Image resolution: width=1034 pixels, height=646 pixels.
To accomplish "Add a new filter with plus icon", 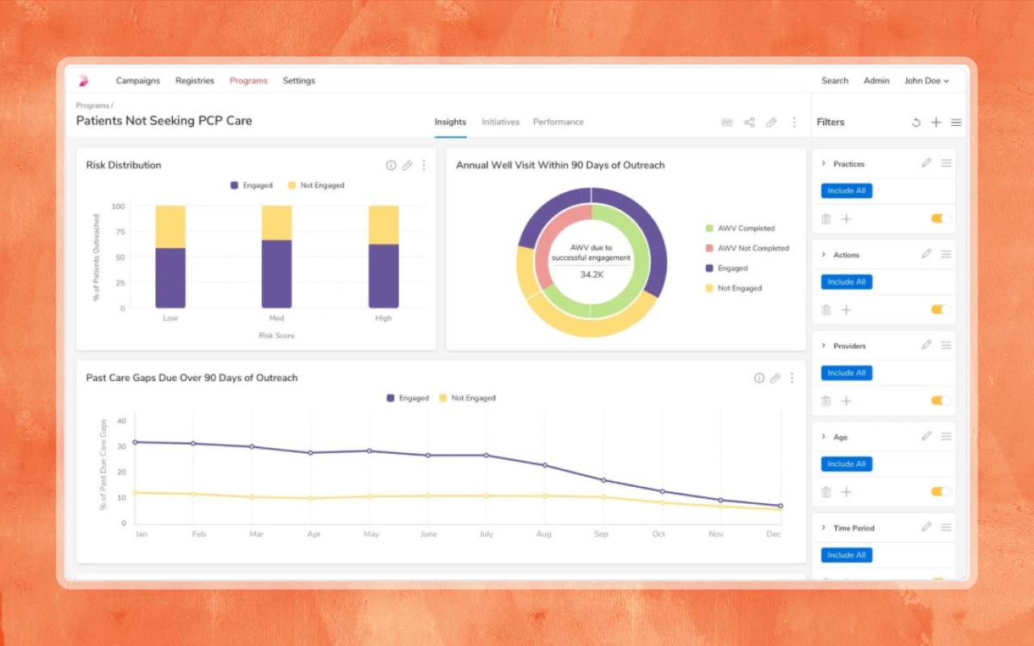I will point(936,123).
